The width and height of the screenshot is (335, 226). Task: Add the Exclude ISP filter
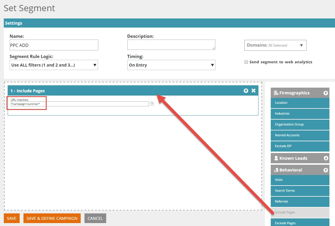tap(300, 146)
